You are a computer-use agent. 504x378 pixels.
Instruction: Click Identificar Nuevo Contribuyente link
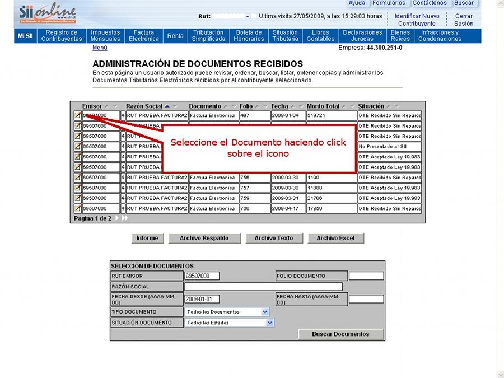click(417, 20)
